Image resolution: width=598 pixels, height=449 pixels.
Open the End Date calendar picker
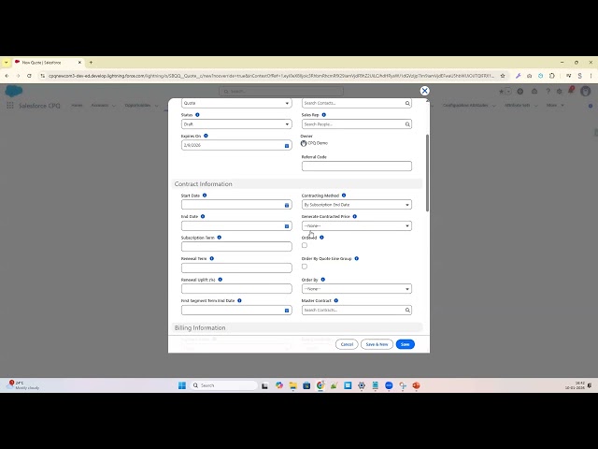(287, 226)
